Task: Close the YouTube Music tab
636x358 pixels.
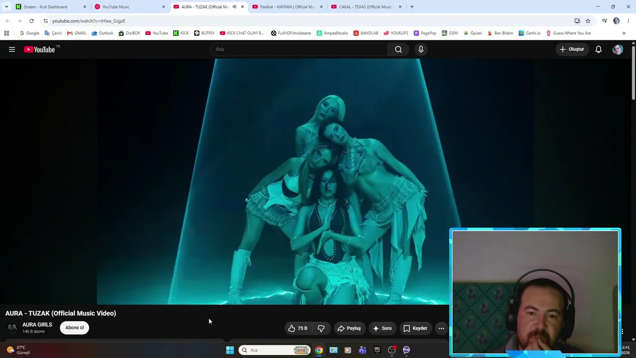Action: 163,7
